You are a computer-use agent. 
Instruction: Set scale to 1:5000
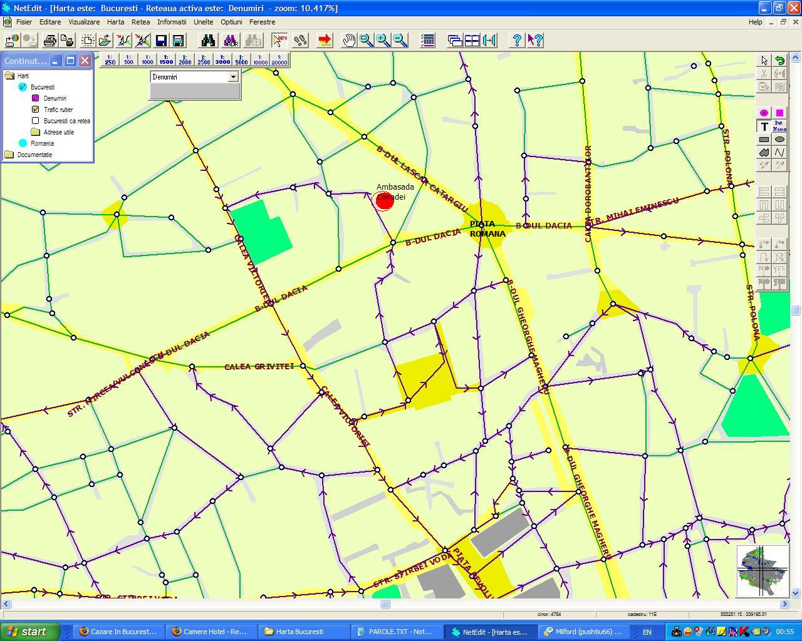(x=241, y=60)
